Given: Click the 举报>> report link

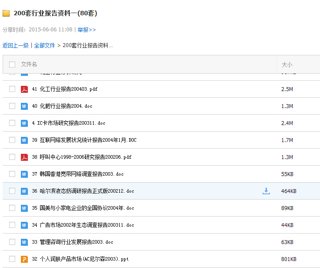Looking at the screenshot, I should point(87,30).
